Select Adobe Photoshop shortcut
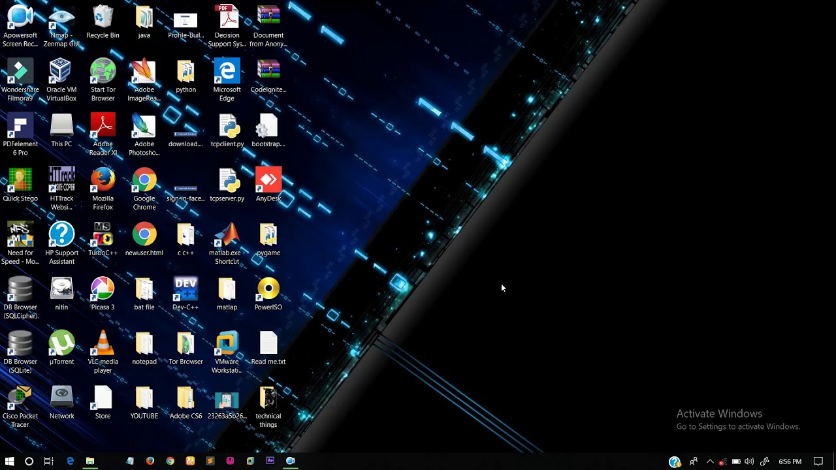Viewport: 836px width, 470px height. (144, 134)
